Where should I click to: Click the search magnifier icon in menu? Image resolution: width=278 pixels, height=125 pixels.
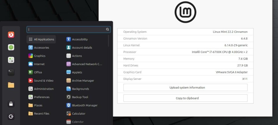(x=107, y=30)
